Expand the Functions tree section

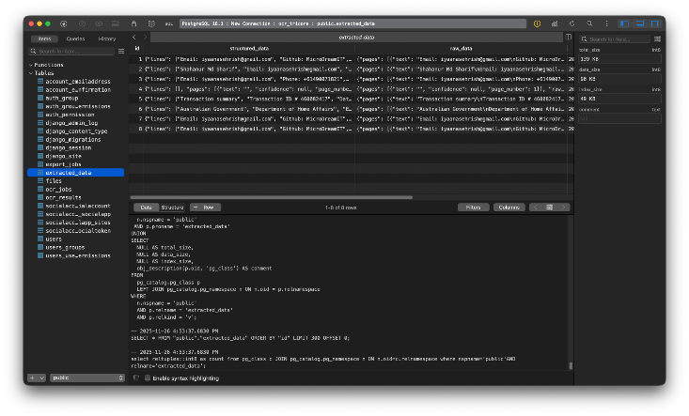pos(29,65)
